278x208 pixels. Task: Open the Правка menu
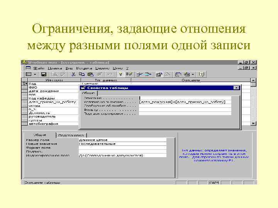(x=55, y=68)
